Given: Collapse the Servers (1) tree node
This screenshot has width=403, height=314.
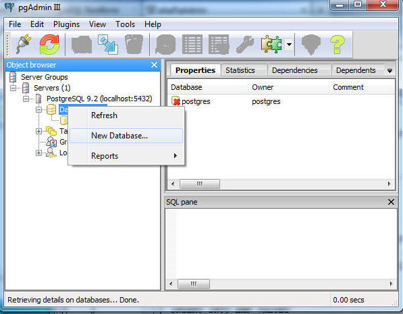Looking at the screenshot, I should click(13, 88).
